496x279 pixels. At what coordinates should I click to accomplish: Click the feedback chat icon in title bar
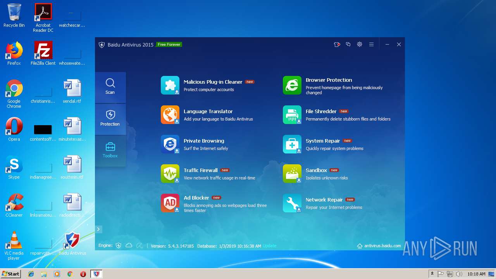click(348, 45)
